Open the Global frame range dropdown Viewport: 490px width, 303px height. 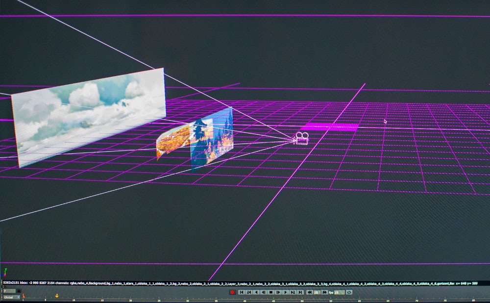12,297
